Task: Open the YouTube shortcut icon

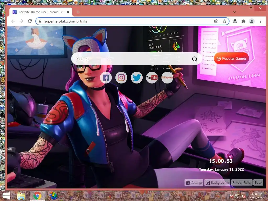Action: pos(152,77)
